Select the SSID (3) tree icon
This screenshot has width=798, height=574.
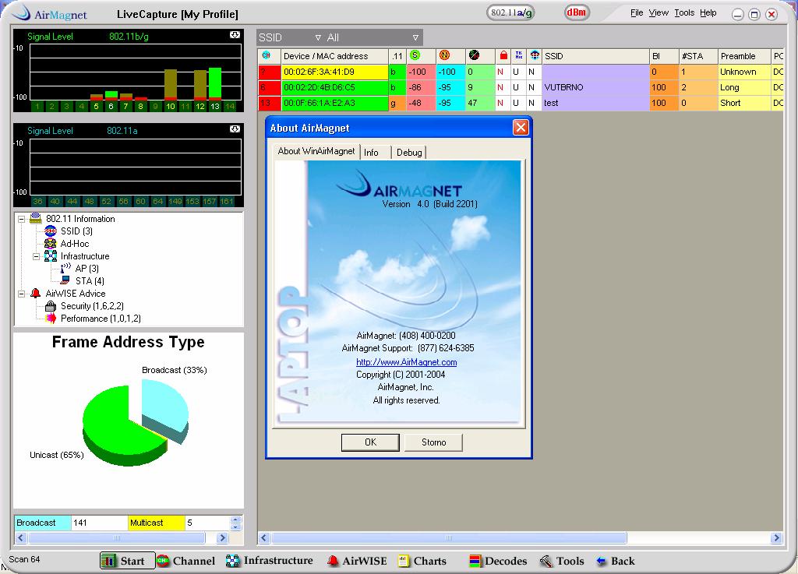tap(51, 231)
